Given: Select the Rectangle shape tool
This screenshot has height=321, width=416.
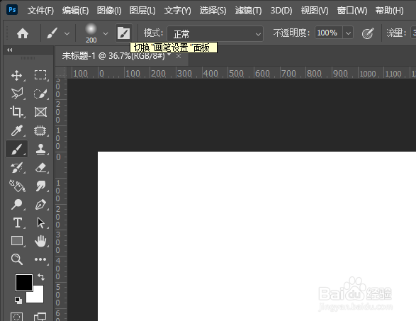Looking at the screenshot, I should [17, 241].
